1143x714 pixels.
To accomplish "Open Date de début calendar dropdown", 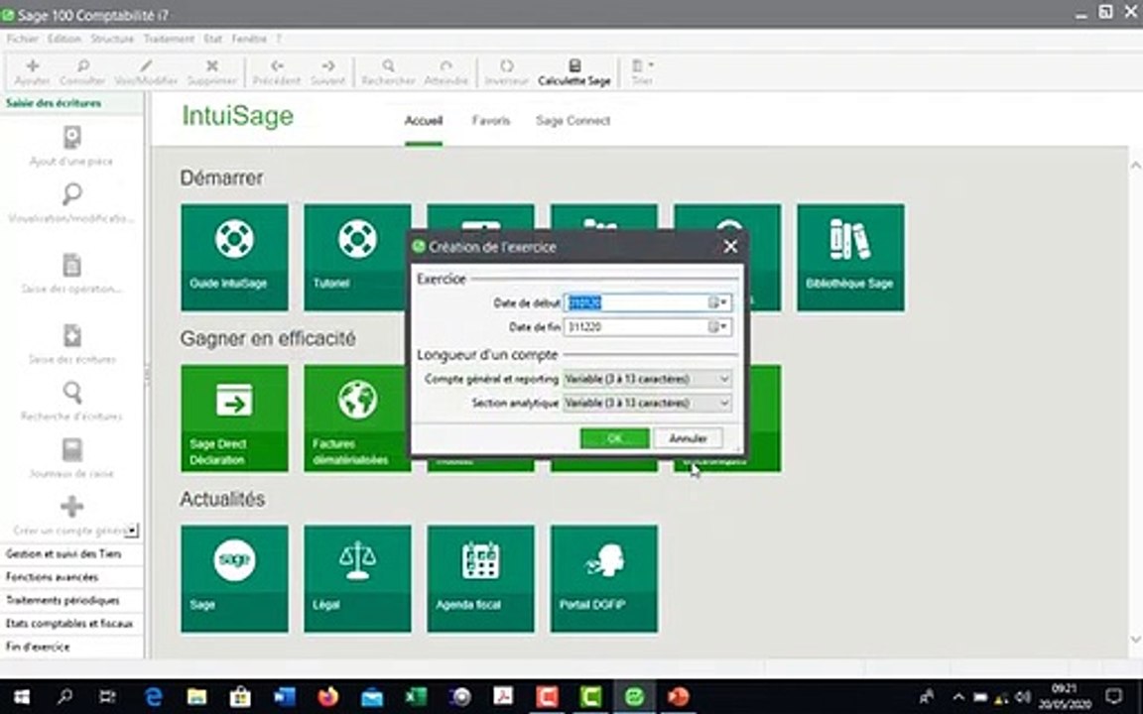I will (x=718, y=302).
